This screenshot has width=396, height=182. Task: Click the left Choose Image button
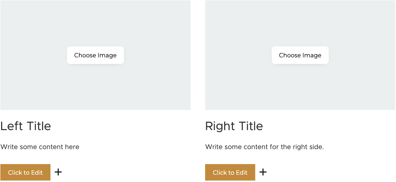[95, 55]
